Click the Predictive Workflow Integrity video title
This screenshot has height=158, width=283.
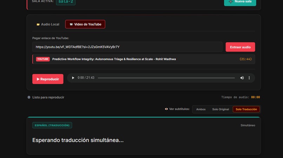(114, 59)
